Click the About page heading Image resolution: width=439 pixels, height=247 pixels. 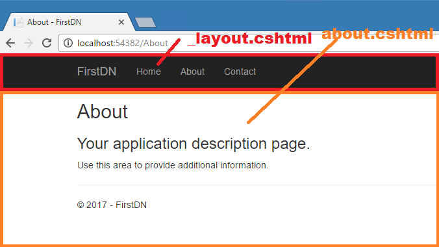pos(103,112)
